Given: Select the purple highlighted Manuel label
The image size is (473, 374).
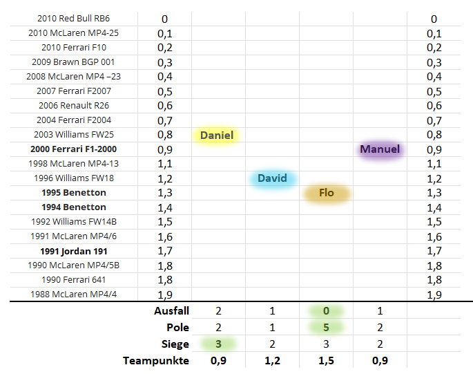Looking at the screenshot, I should (380, 149).
